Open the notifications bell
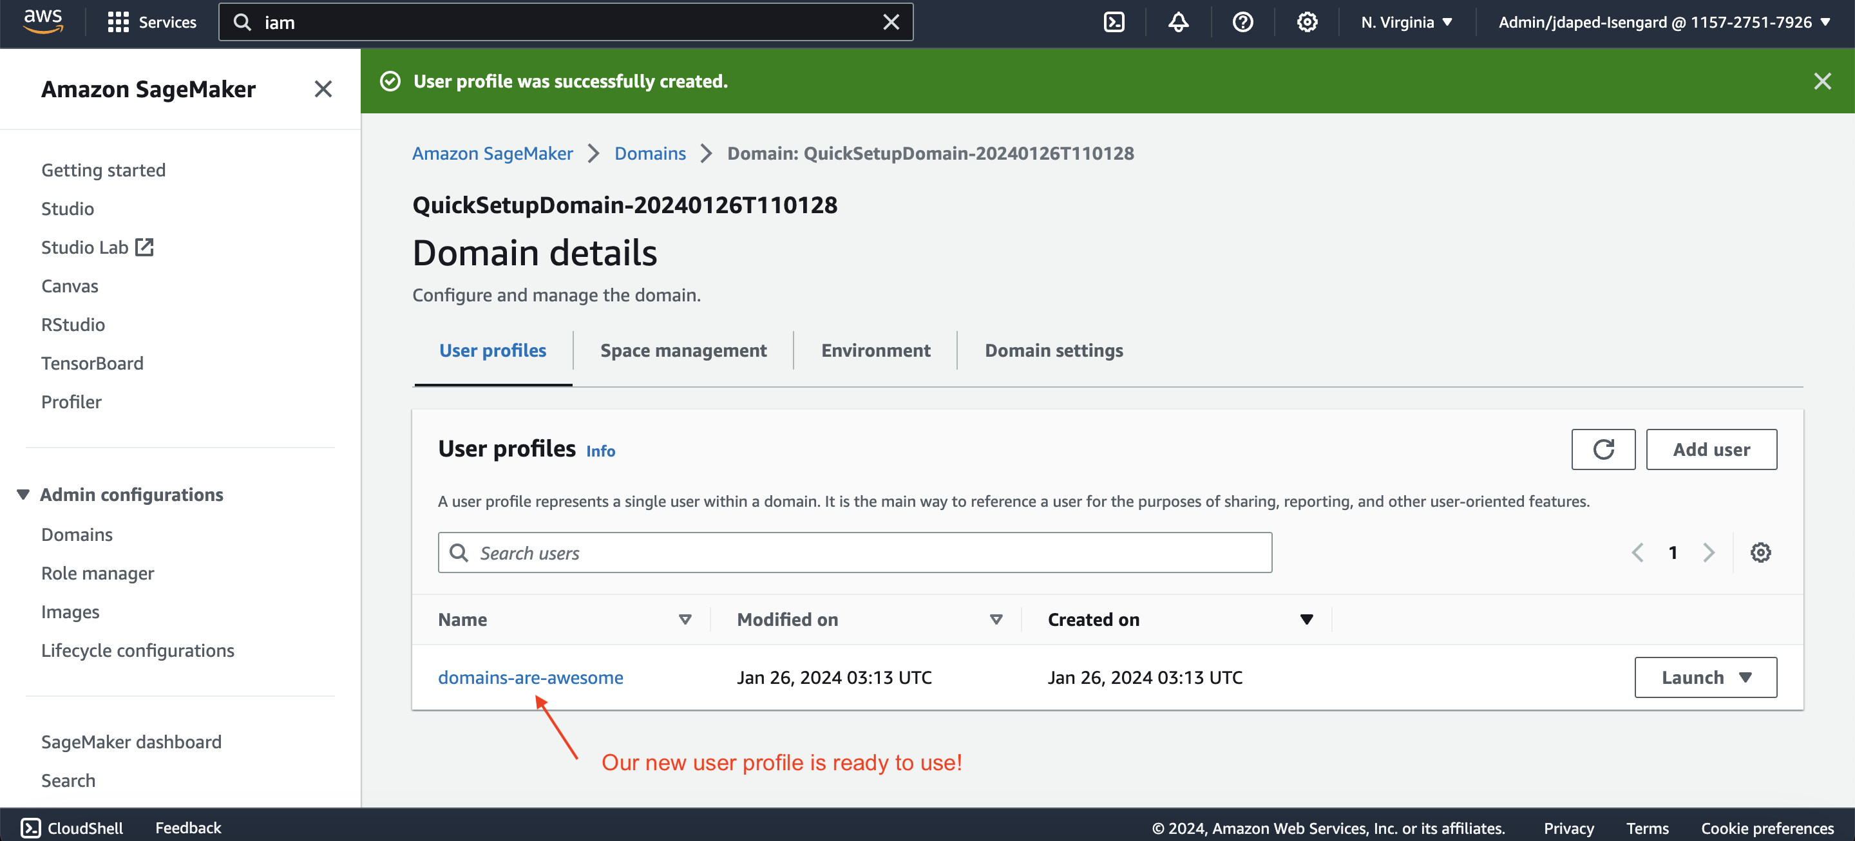The height and width of the screenshot is (841, 1855). pyautogui.click(x=1177, y=23)
